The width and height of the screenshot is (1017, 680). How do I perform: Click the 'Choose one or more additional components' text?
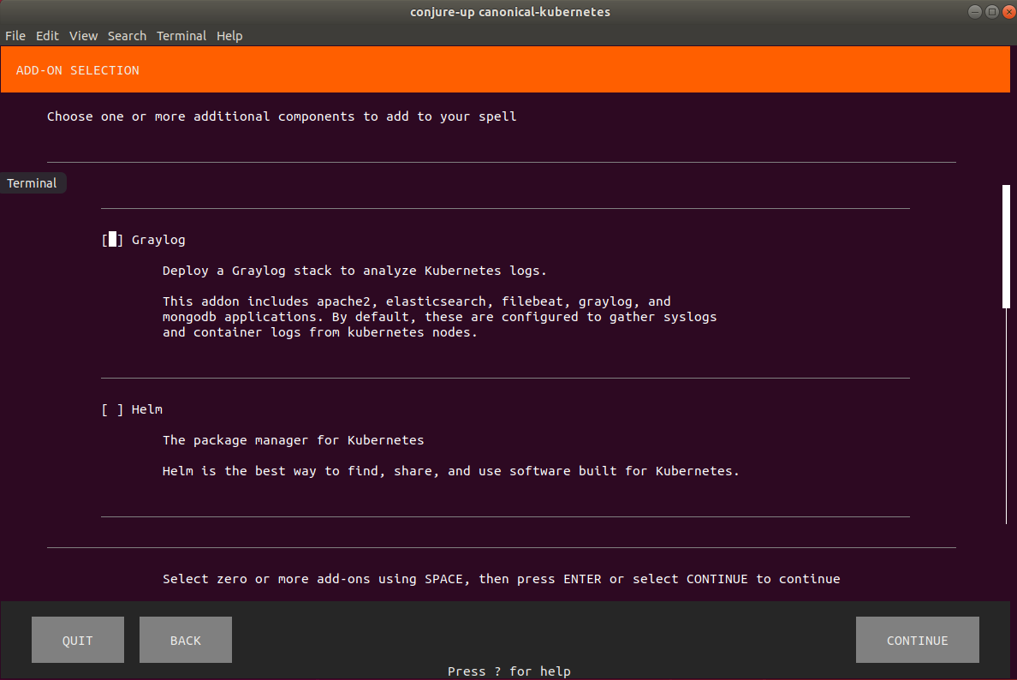[282, 116]
